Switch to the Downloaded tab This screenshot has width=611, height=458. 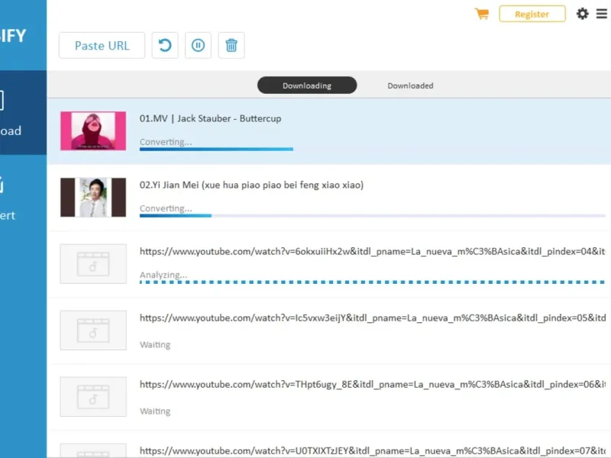(410, 85)
